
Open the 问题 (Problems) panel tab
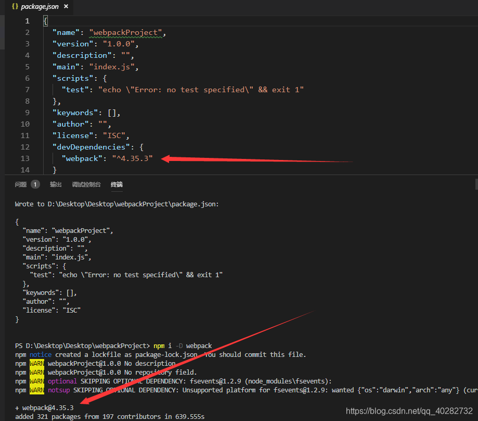pos(21,184)
